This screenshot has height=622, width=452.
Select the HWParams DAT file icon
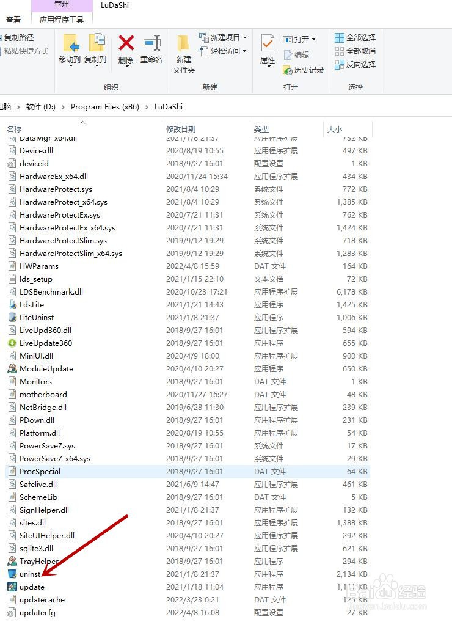(12, 266)
